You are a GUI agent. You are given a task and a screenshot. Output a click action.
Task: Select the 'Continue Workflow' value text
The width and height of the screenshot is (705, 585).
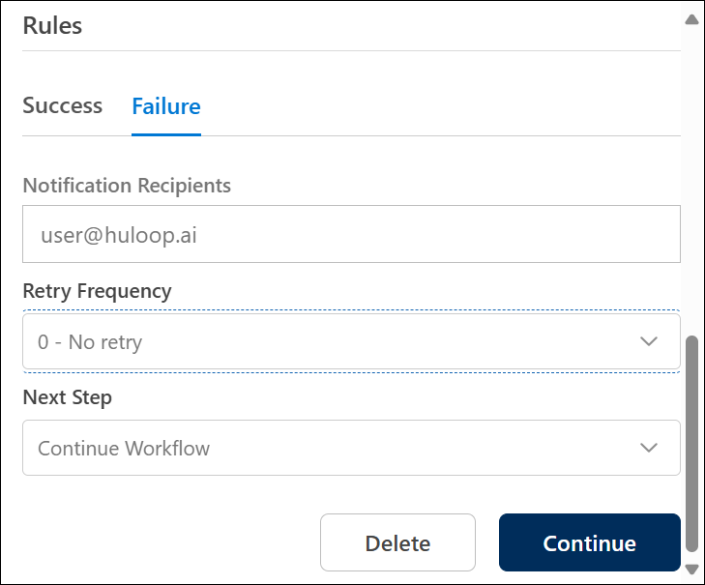[124, 449]
